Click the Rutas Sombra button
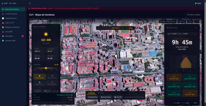 pos(106,97)
